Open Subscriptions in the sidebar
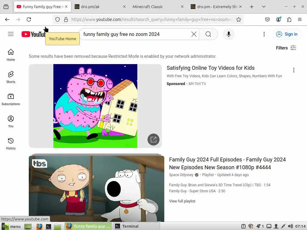The width and height of the screenshot is (307, 230). [x=11, y=99]
